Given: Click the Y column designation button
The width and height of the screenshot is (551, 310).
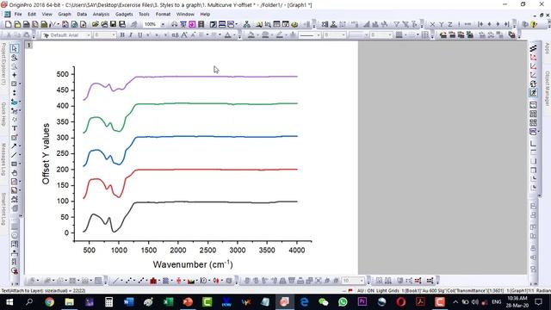Looking at the screenshot, I should tap(442, 24).
